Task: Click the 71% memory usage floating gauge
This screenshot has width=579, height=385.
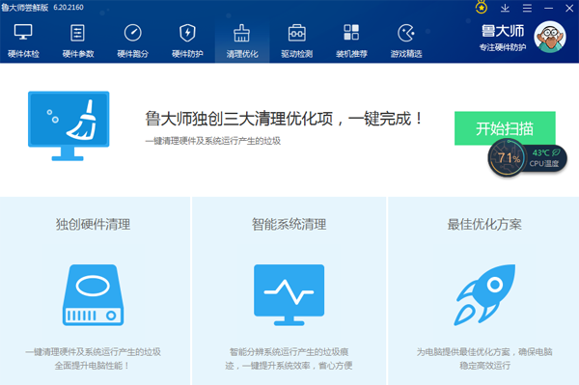Action: [x=507, y=158]
